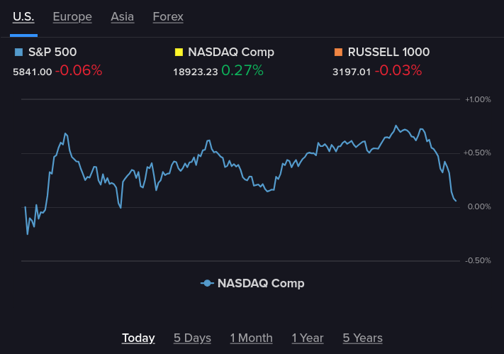This screenshot has width=504, height=354.
Task: Select the S&P 500 index name
Action: 52,52
